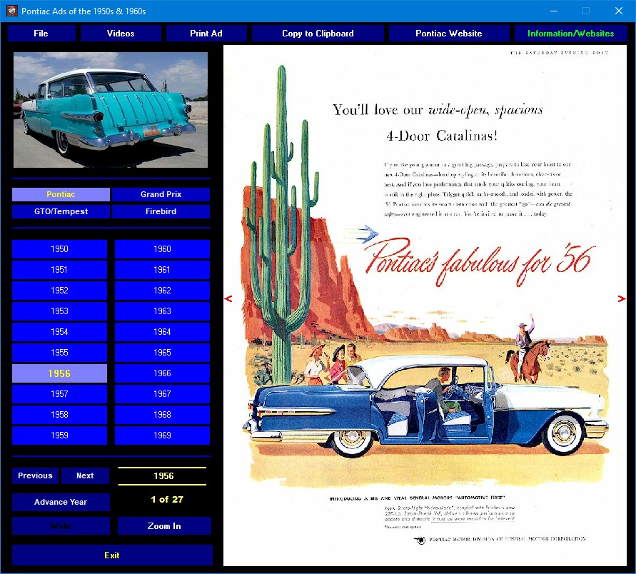636x574 pixels.
Task: Open the Pontiac Website
Action: click(x=448, y=34)
